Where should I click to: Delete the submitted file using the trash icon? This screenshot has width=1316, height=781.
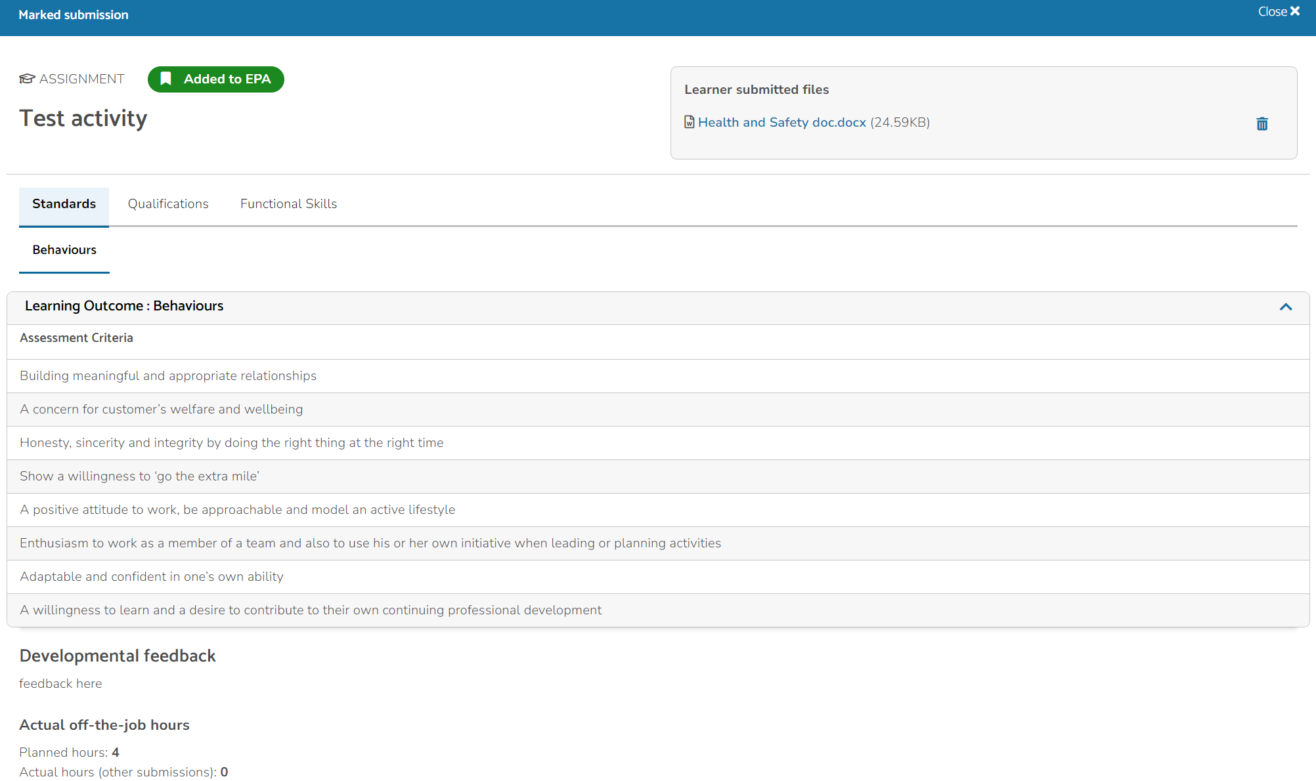click(x=1262, y=123)
